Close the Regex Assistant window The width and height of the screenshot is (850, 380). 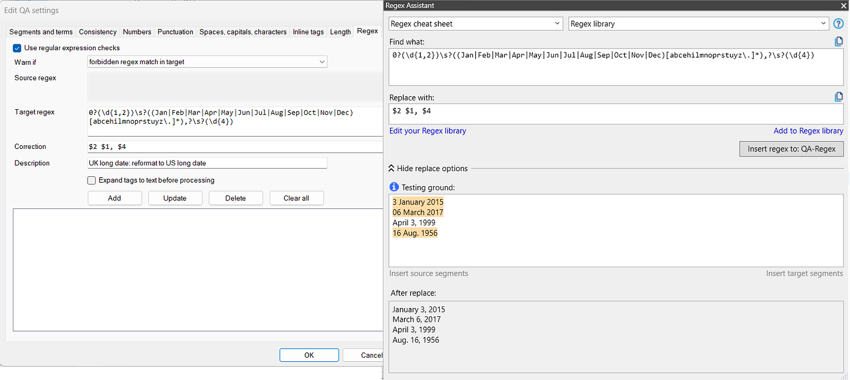(x=843, y=5)
